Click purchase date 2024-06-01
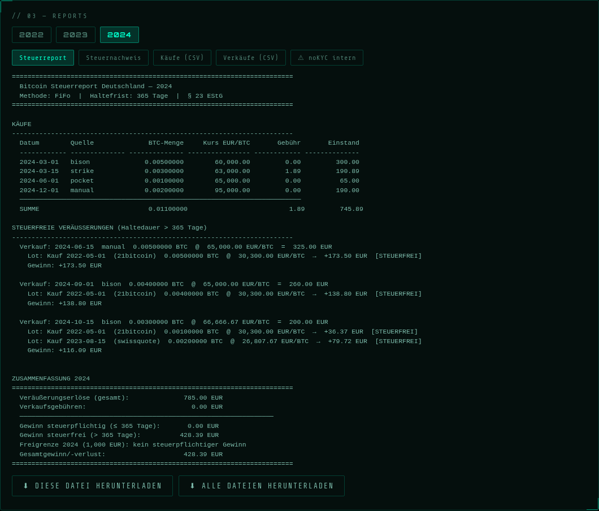Image resolution: width=599 pixels, height=511 pixels. point(39,181)
